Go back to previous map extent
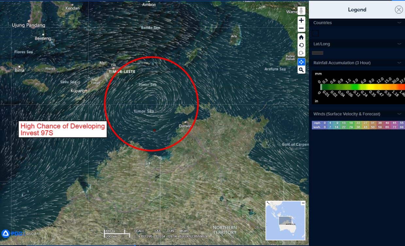Viewport: 405px width, 246px height. tap(301, 45)
